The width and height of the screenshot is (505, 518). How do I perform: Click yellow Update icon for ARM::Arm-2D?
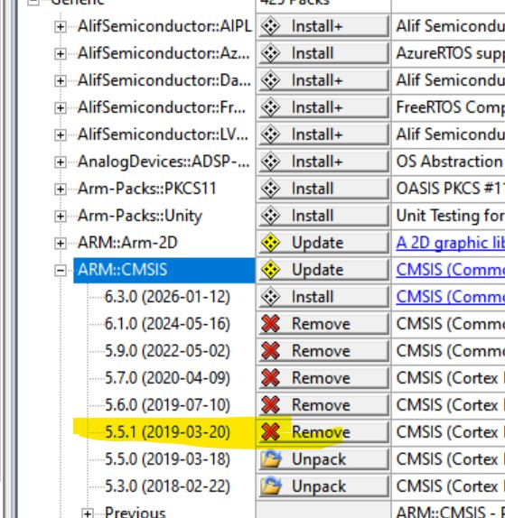click(x=270, y=243)
